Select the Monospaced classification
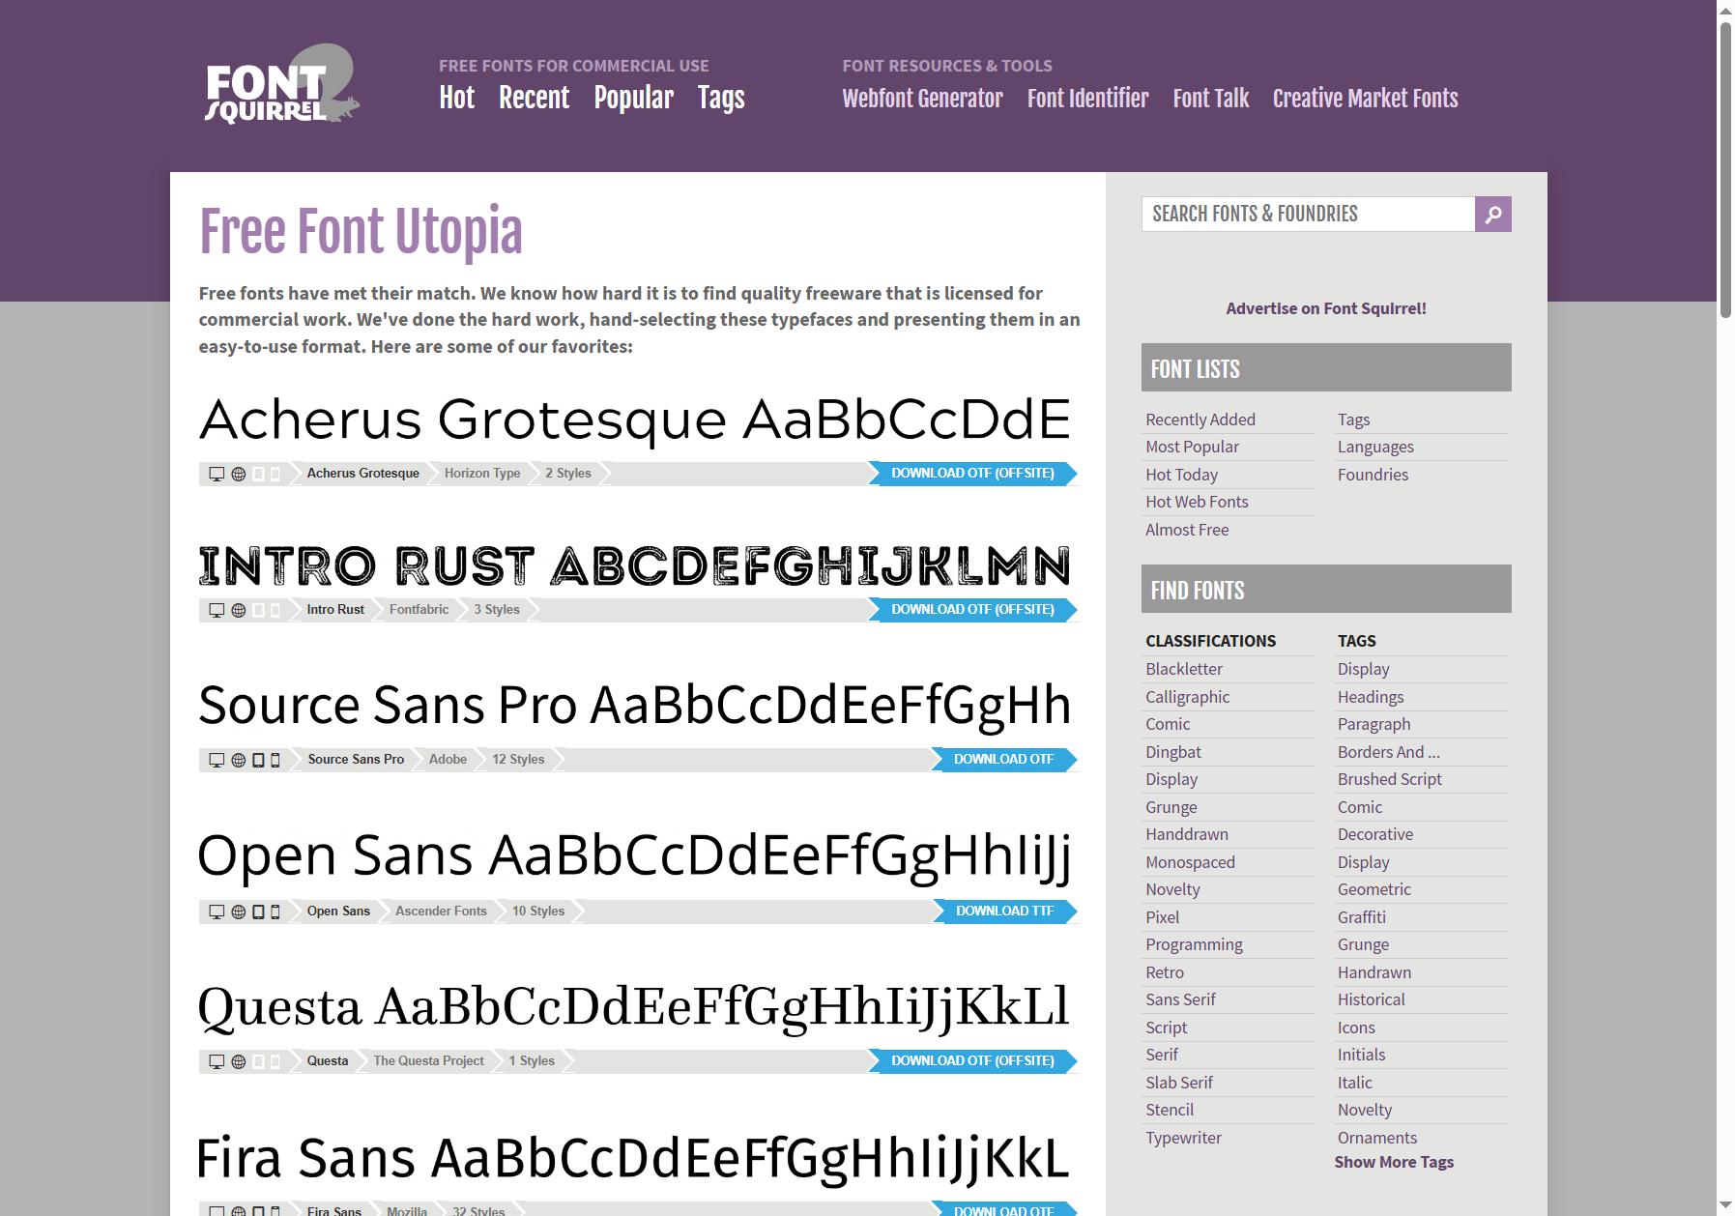Screen dimensions: 1735x1216 [1190, 862]
